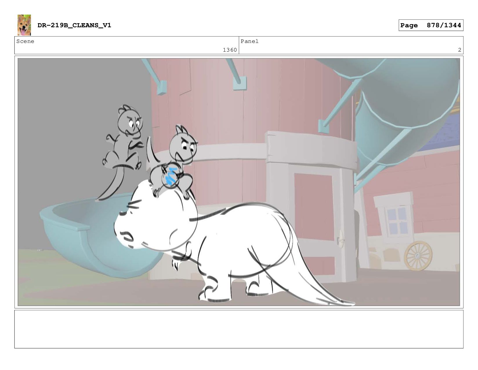Click the storyboard panel image
This screenshot has height=370, width=478.
coord(239,182)
